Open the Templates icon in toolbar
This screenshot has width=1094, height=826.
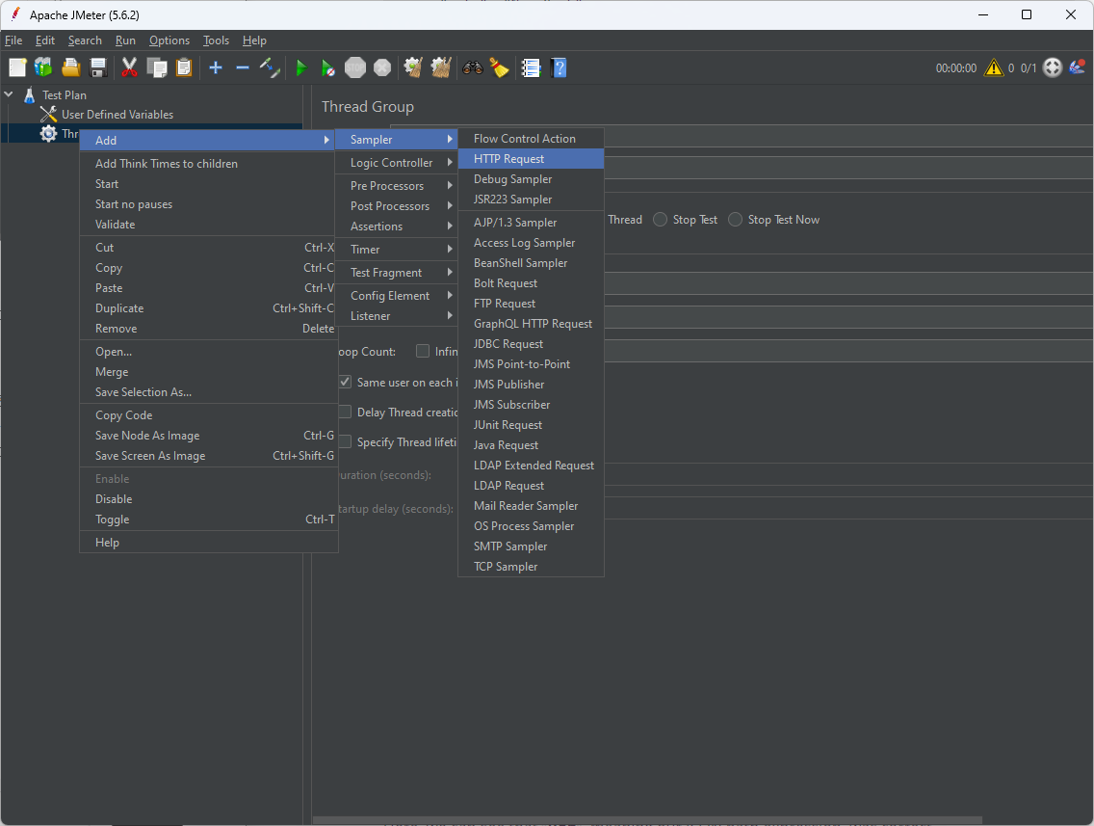(x=43, y=67)
